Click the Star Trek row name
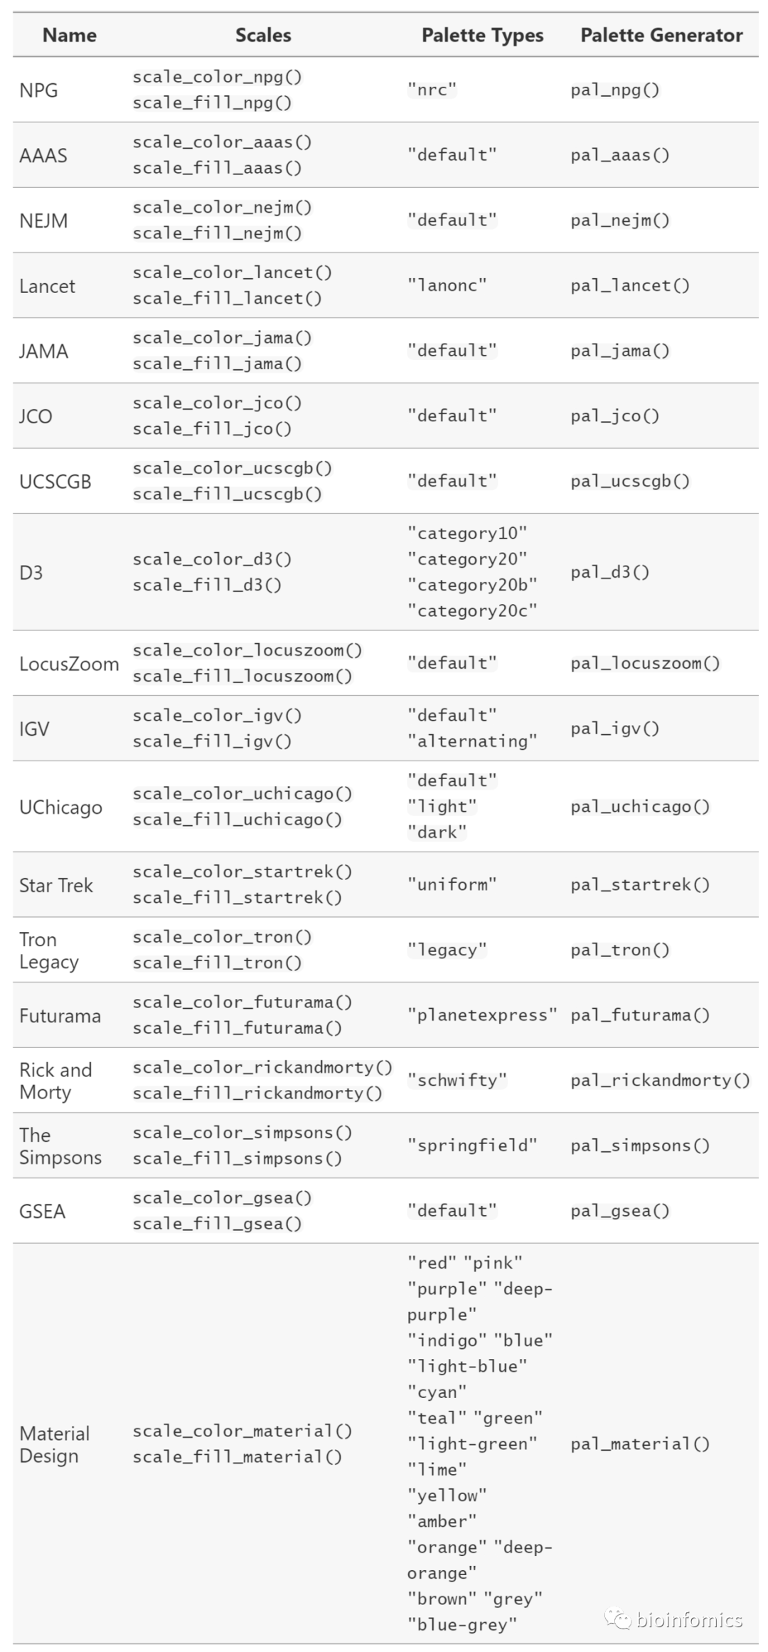 [x=56, y=885]
